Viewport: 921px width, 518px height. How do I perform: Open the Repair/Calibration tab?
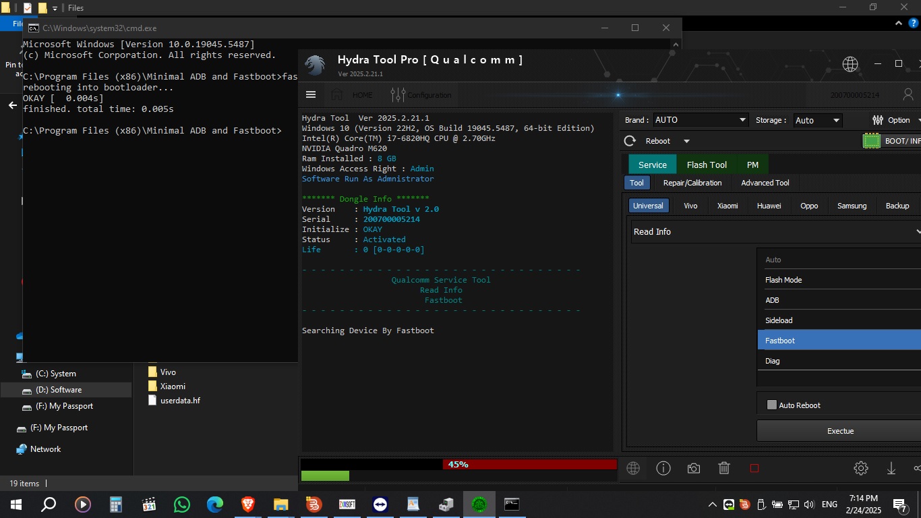point(692,183)
